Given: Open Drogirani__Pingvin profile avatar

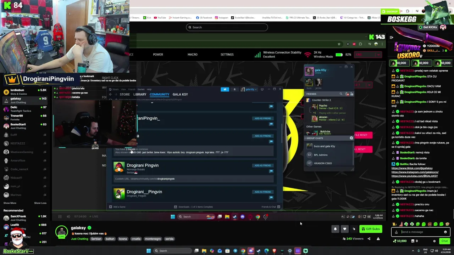Looking at the screenshot, I should click(119, 193).
